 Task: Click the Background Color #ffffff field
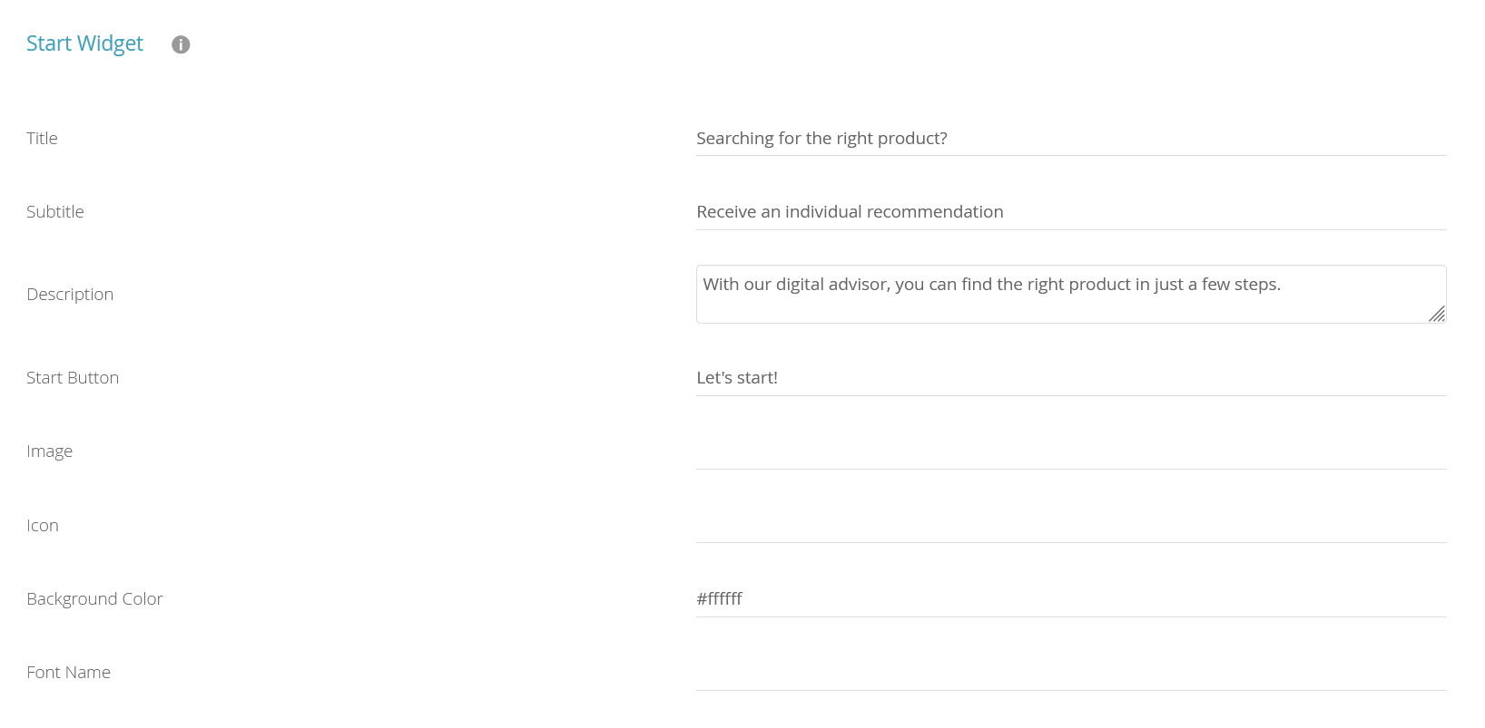point(1071,599)
